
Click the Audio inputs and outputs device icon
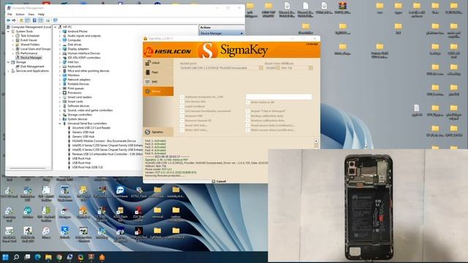point(64,36)
